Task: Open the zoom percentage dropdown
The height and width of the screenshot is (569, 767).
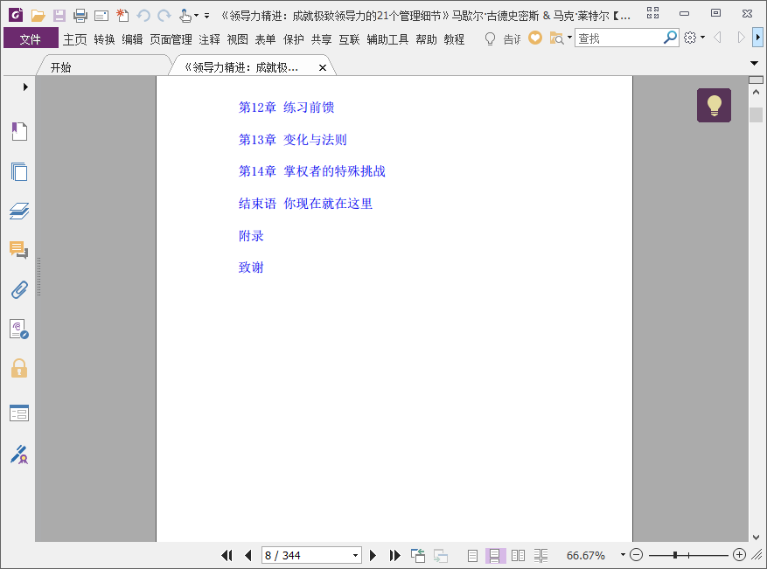Action: tap(623, 555)
